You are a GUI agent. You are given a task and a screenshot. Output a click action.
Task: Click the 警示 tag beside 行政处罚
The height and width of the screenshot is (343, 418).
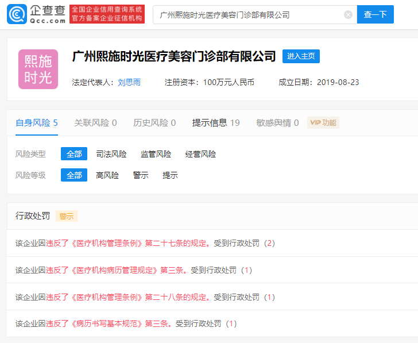click(67, 216)
